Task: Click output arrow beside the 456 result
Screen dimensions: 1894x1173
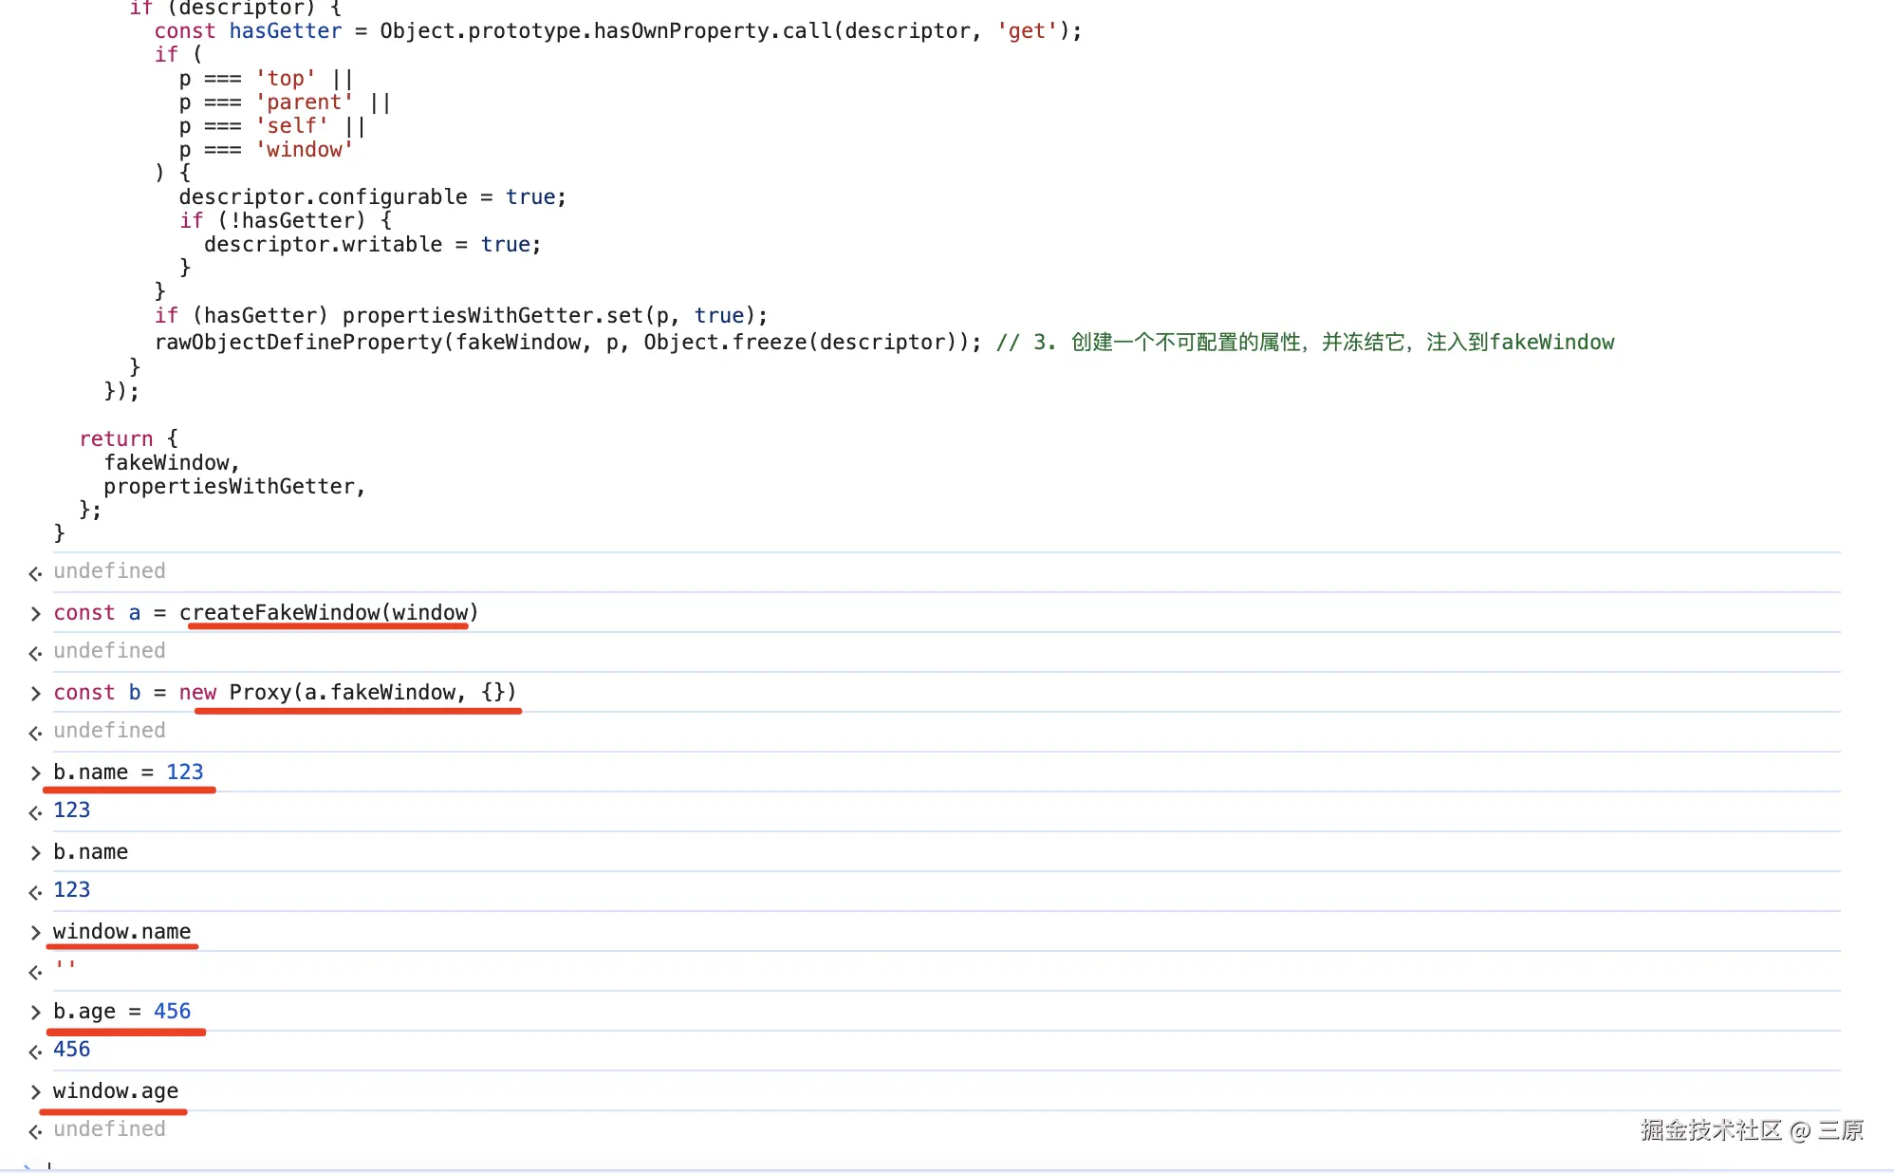Action: [35, 1052]
